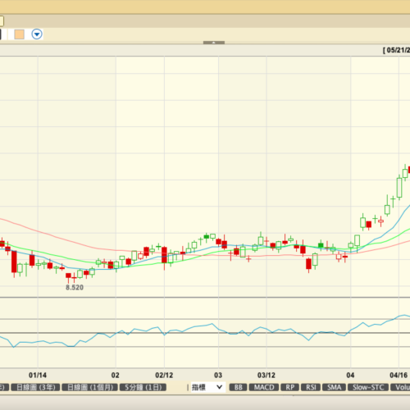Screen dimensions: 410x410
Task: Show the Volume indicator
Action: coord(400,387)
